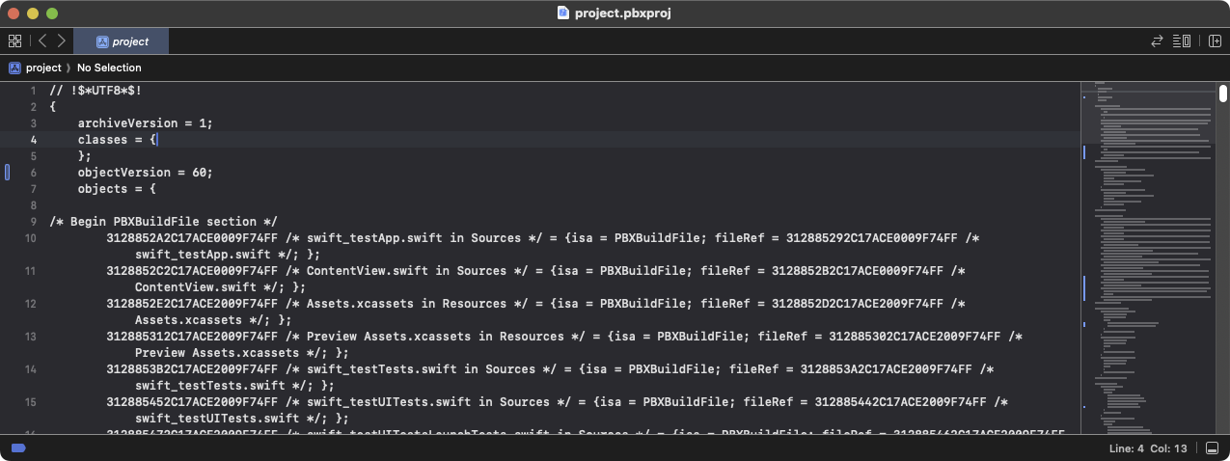Go back to the previous file
The height and width of the screenshot is (461, 1230).
[42, 41]
